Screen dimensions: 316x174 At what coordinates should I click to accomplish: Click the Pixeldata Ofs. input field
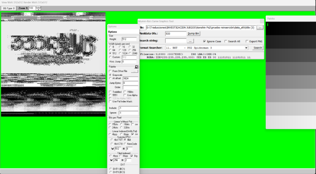click(x=175, y=33)
